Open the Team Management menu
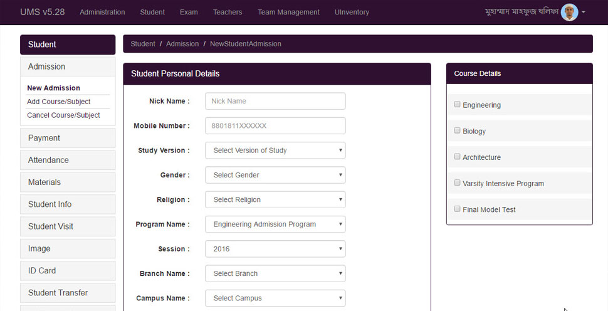Image resolution: width=608 pixels, height=311 pixels. coord(288,13)
